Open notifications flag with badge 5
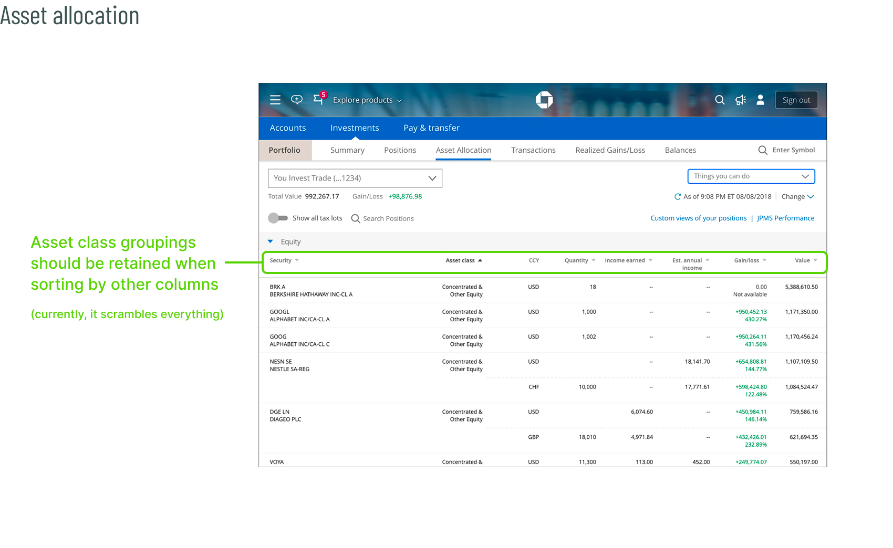 pos(319,98)
